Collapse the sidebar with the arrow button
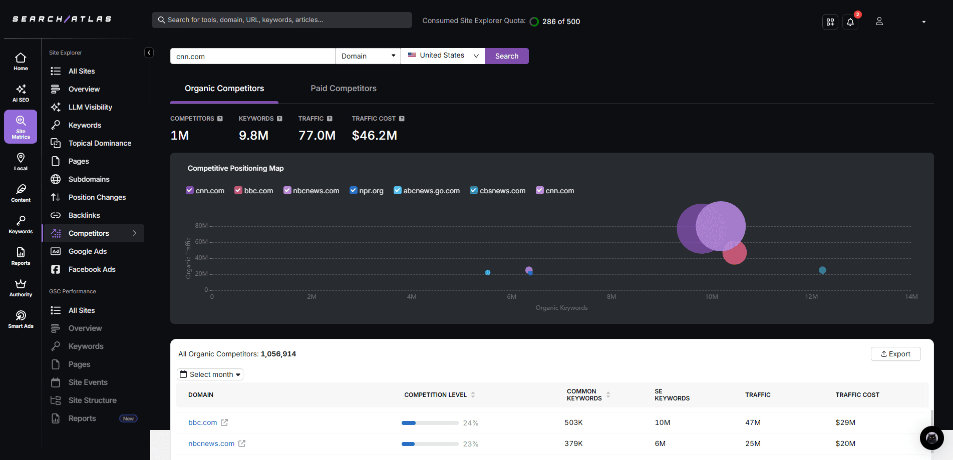953x460 pixels. point(149,53)
